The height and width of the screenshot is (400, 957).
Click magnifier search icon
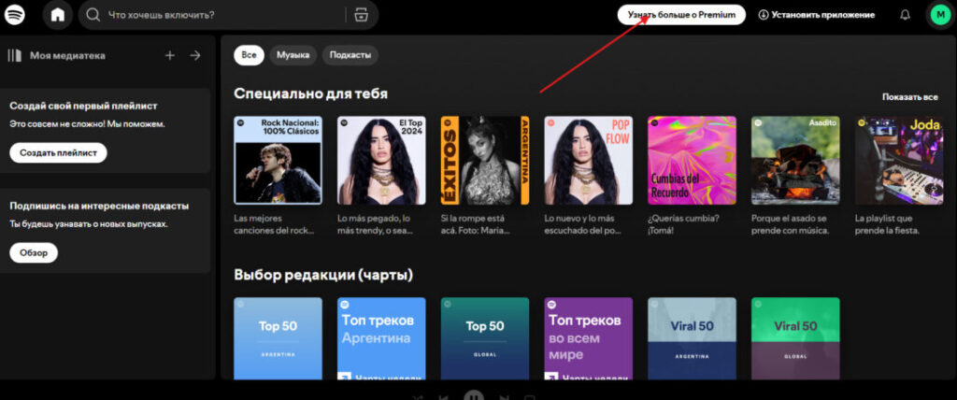[x=94, y=15]
